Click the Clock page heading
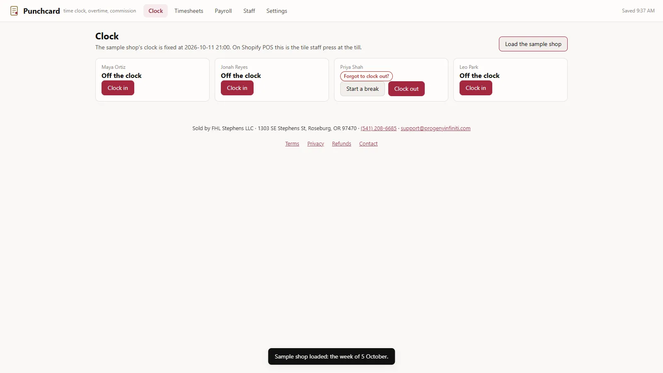The width and height of the screenshot is (663, 373). (107, 36)
